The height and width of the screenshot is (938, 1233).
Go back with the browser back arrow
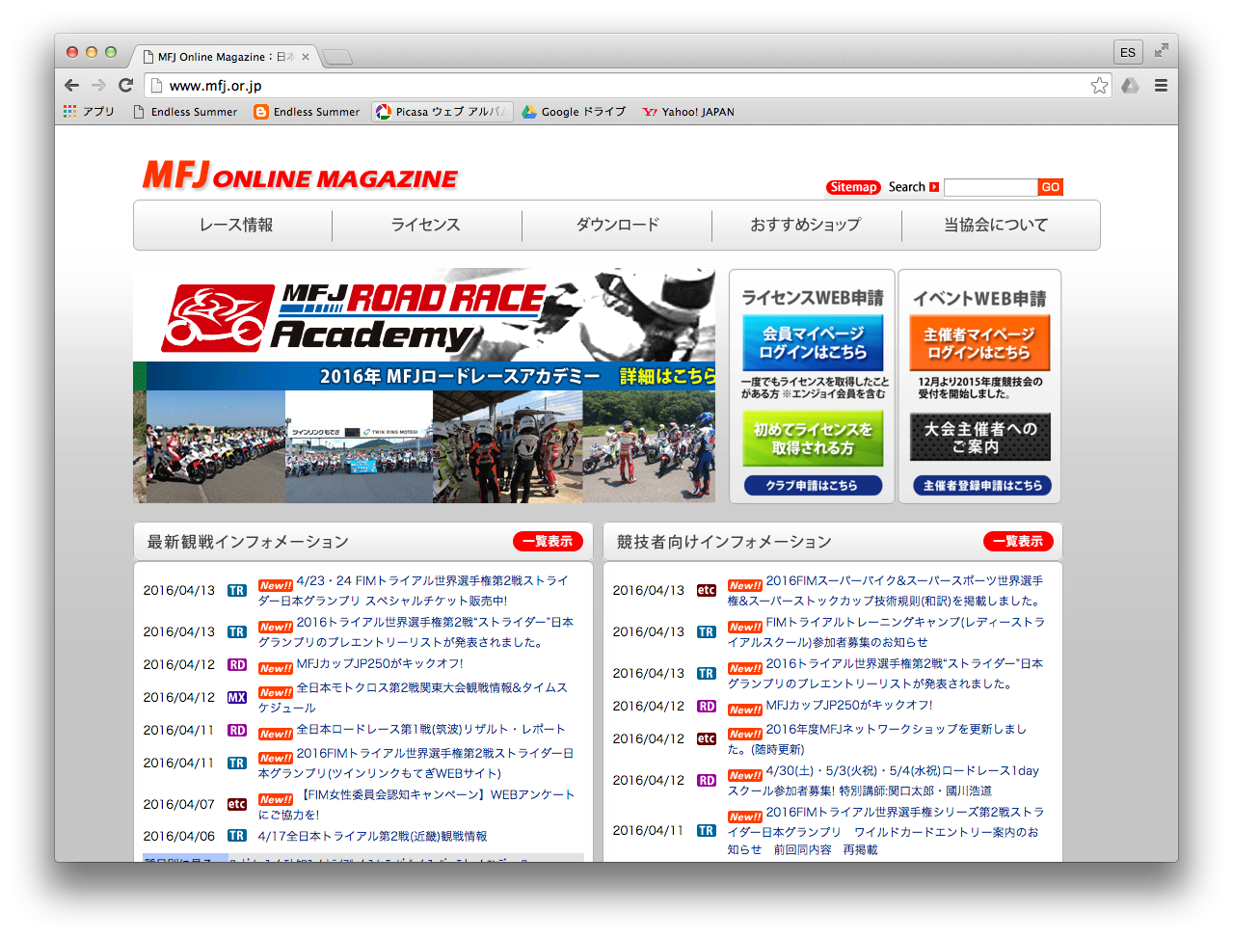(x=72, y=85)
